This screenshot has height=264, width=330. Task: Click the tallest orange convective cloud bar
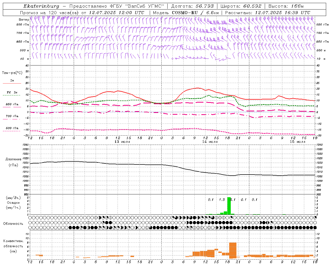point(233,250)
